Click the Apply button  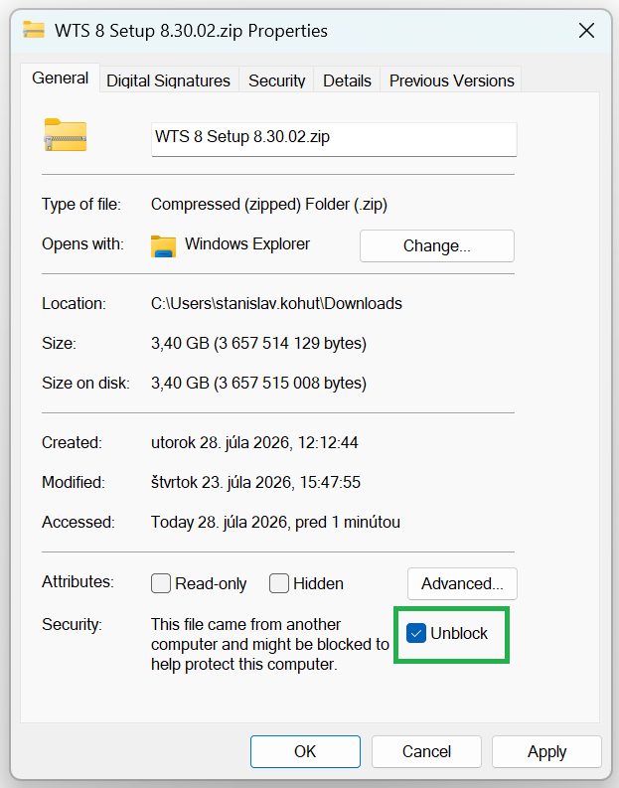point(546,751)
